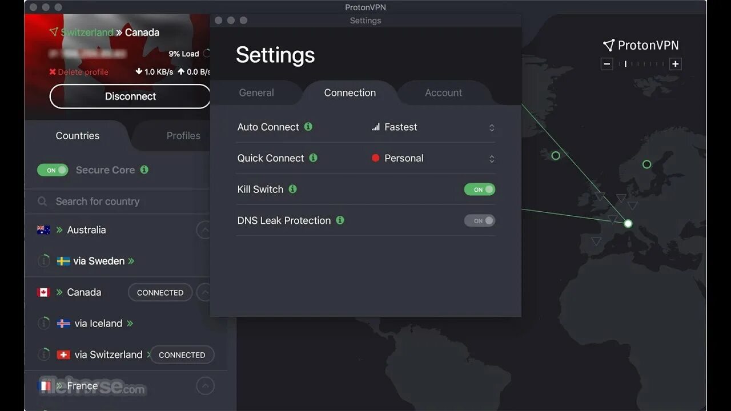Expand the France server list

206,386
